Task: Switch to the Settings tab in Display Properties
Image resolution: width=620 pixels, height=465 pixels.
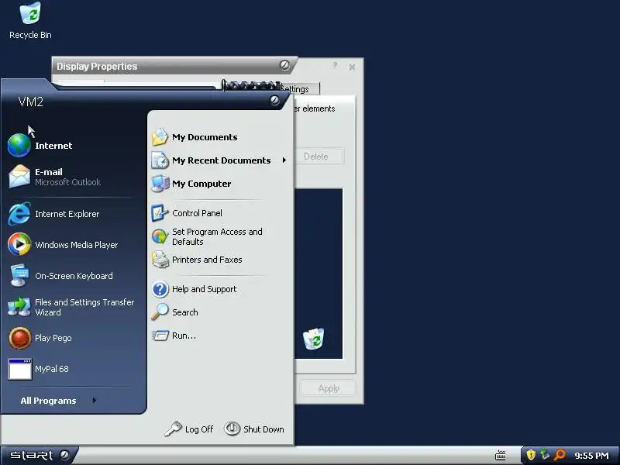Action: pos(299,89)
